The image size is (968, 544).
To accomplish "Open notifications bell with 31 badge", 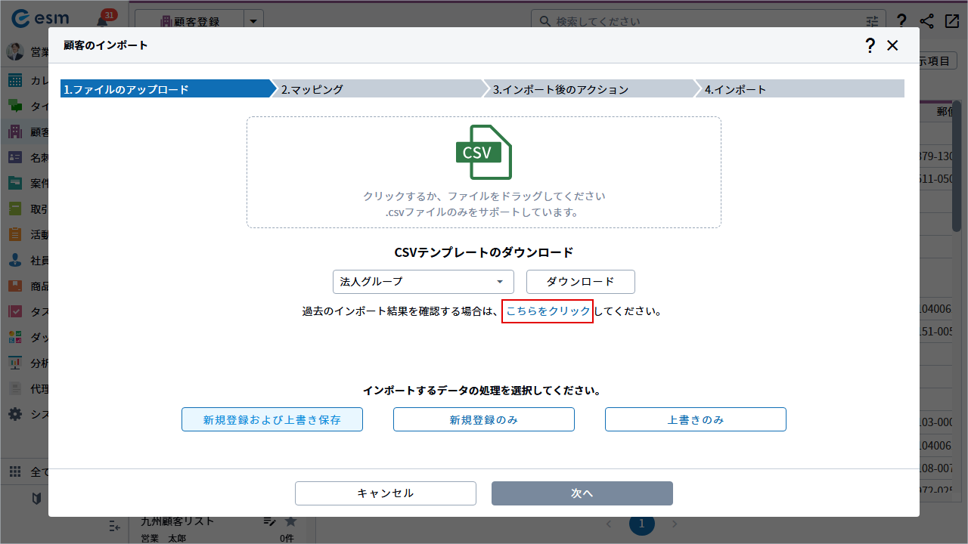I will tap(102, 21).
